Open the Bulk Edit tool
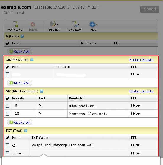This screenshot has height=165, width=163. point(53,24)
